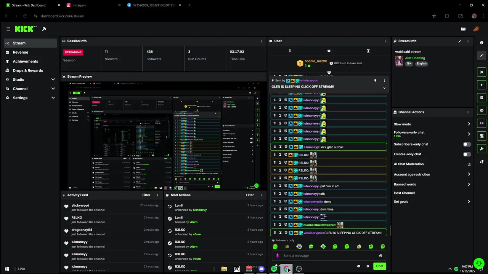Collapse the pinned message with its chevron
This screenshot has height=274, width=488.
pyautogui.click(x=384, y=88)
